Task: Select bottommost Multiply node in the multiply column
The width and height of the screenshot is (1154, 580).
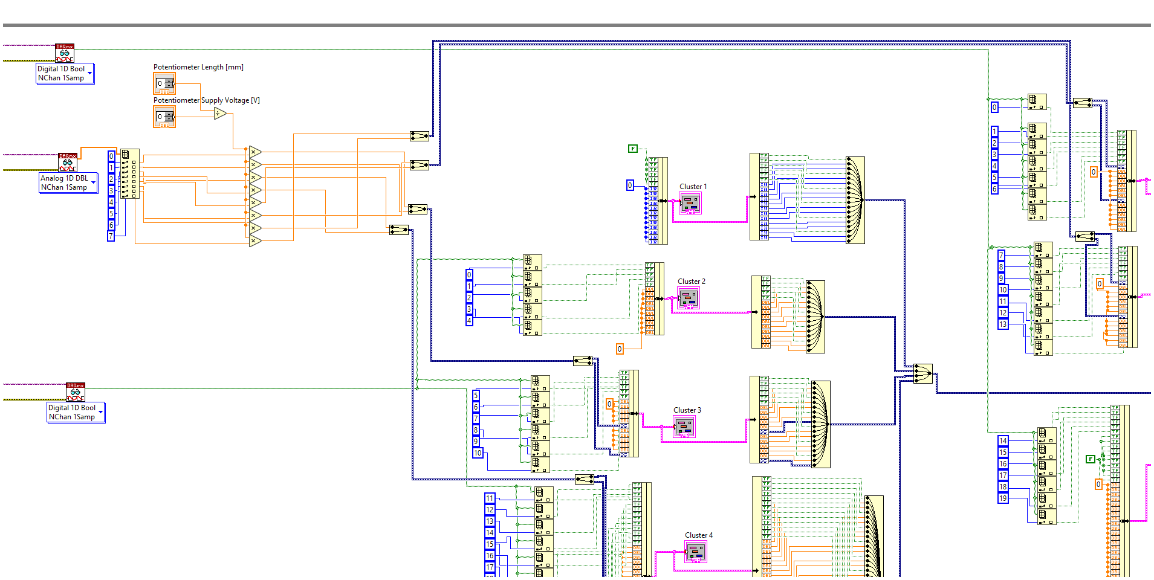Action: click(255, 240)
